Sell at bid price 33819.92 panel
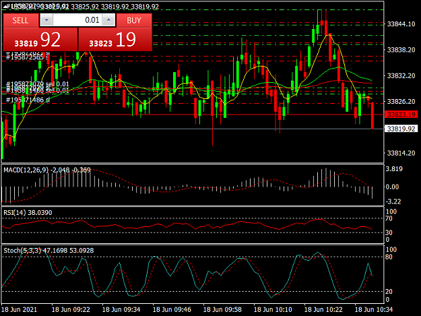421x316 pixels. pyautogui.click(x=40, y=40)
